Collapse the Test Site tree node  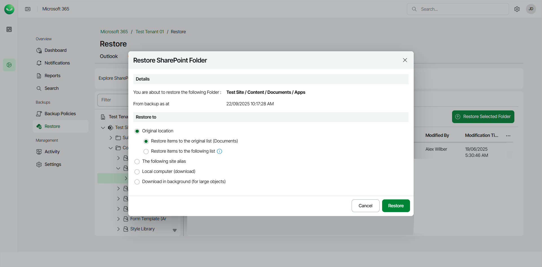tap(103, 128)
